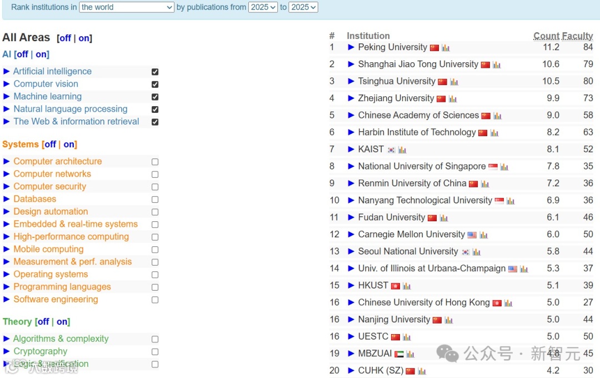This screenshot has width=600, height=378.
Task: Open the end year dropdown
Action: (x=303, y=7)
